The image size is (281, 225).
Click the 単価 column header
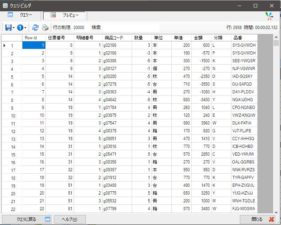[x=181, y=38]
